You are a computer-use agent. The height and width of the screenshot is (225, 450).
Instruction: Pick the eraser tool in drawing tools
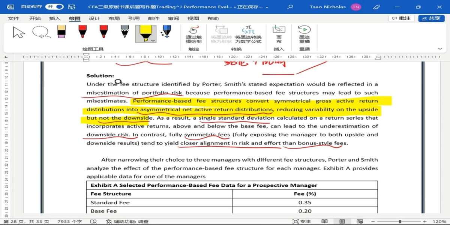click(61, 32)
